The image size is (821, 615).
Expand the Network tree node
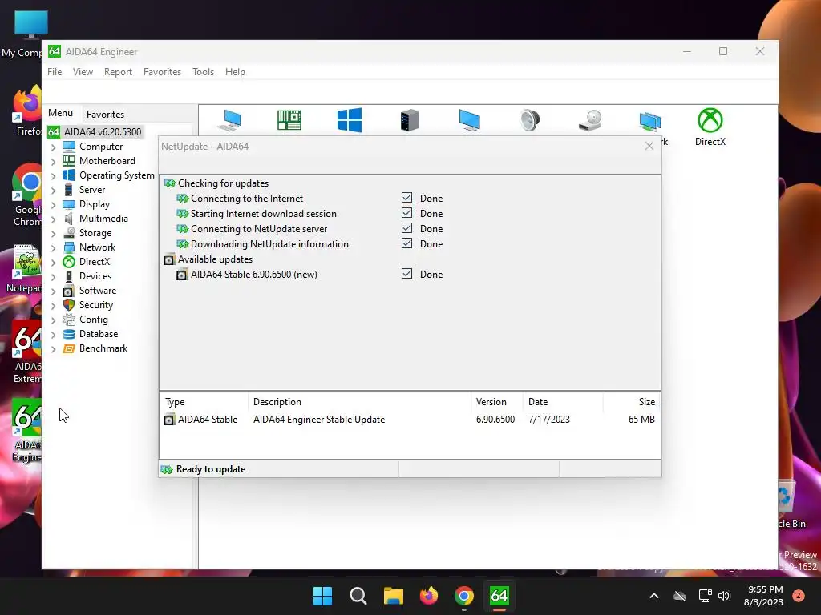tap(54, 248)
